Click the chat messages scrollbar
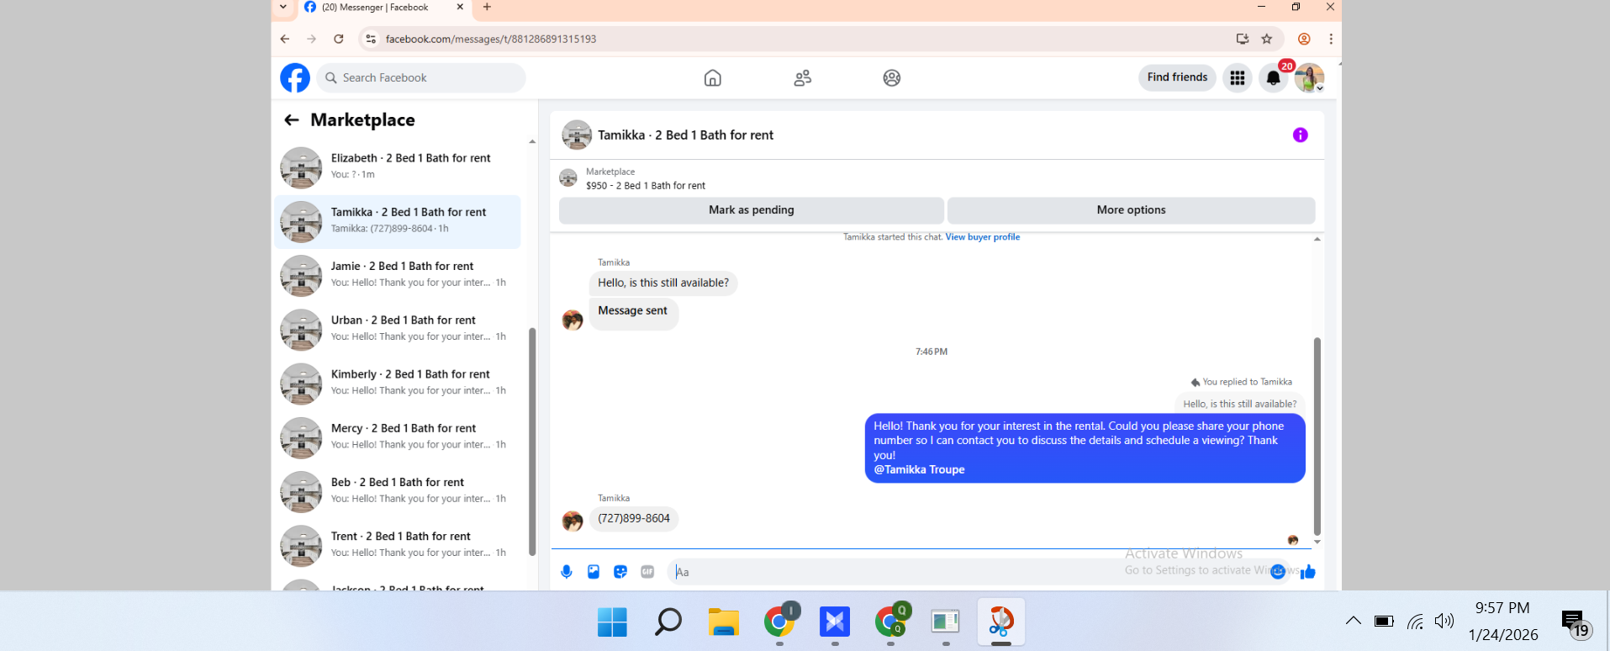1610x651 pixels. tap(1317, 436)
